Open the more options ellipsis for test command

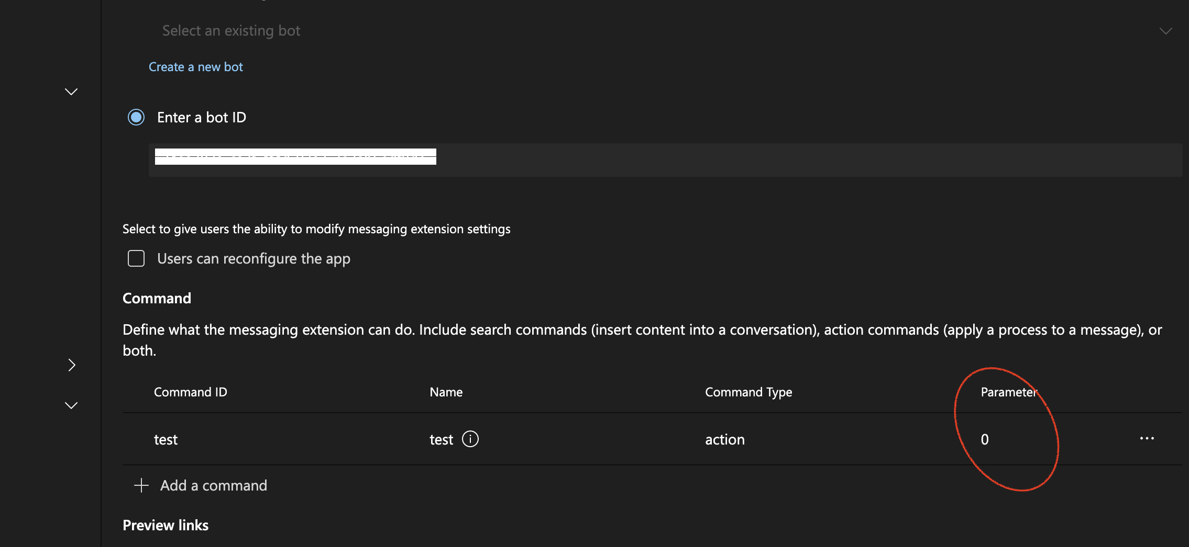tap(1147, 438)
